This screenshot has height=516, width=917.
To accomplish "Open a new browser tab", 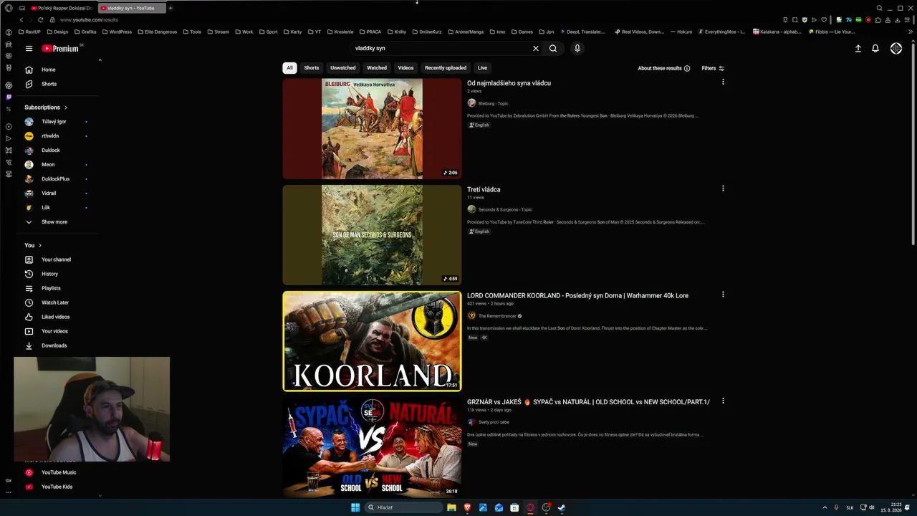I will (x=171, y=8).
